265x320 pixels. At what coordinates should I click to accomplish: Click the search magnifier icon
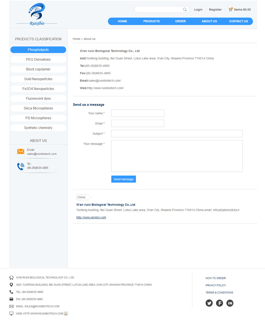point(185,10)
